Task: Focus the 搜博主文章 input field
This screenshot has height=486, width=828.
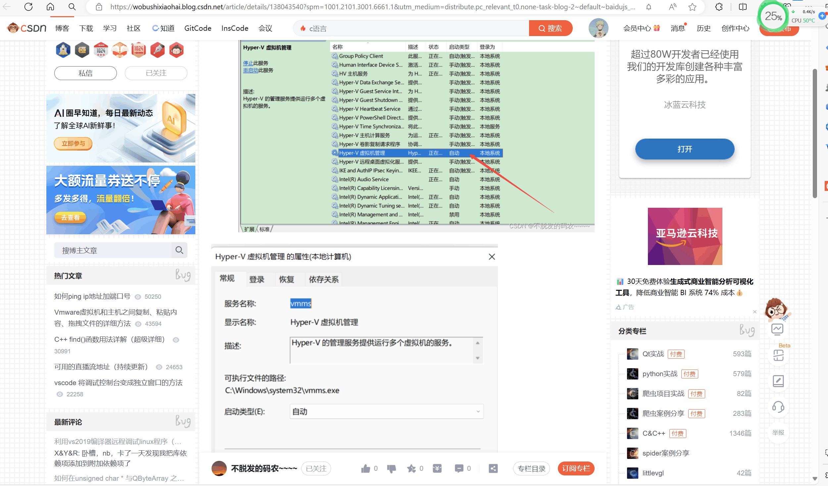Action: 113,250
